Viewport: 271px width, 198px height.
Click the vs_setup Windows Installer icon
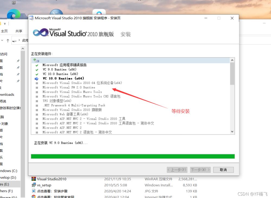(34, 185)
